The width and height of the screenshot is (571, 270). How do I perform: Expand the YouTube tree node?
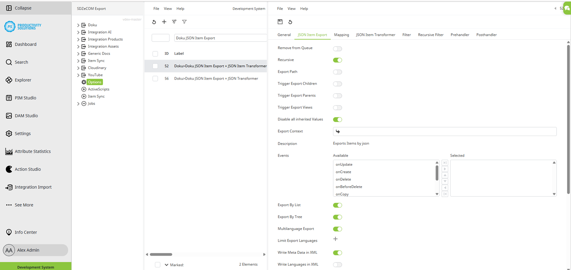point(78,75)
